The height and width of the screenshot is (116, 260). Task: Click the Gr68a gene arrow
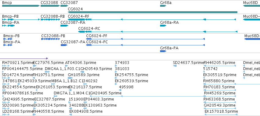(163, 6)
